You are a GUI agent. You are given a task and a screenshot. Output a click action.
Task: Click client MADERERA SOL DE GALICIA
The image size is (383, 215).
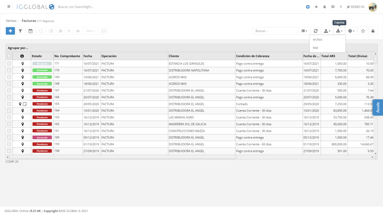(187, 124)
